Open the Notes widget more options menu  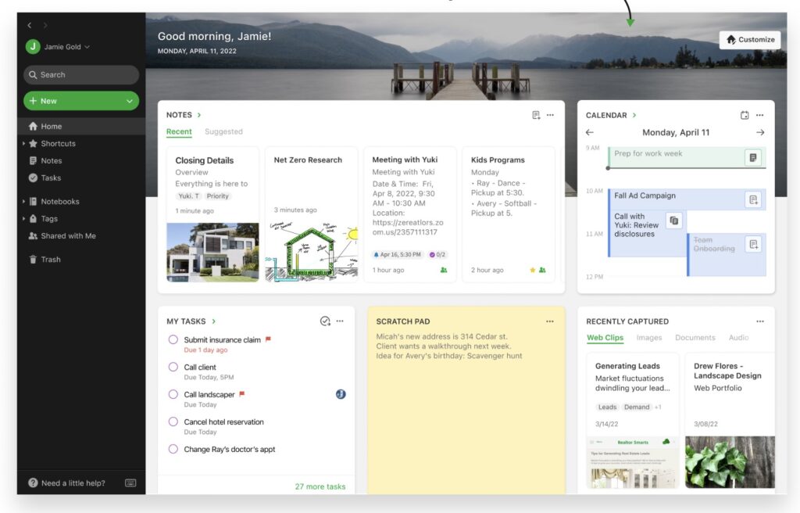click(550, 115)
